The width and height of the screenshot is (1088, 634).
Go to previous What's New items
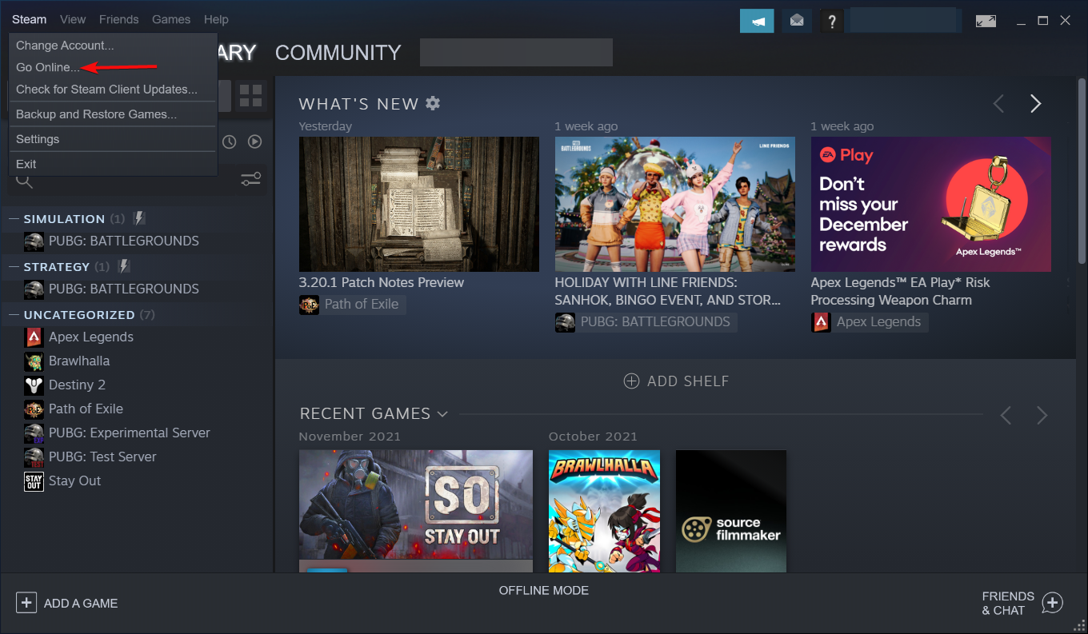point(998,104)
